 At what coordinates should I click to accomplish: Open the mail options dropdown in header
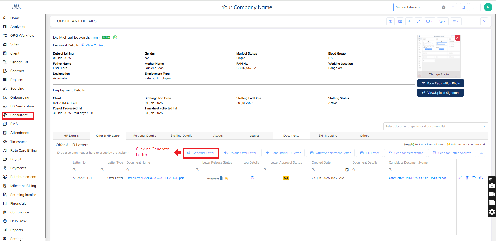pos(429,21)
